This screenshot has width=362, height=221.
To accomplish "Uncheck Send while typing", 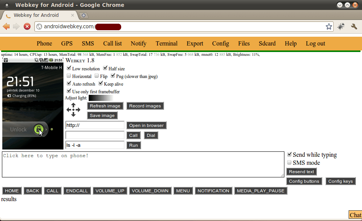I will point(289,154).
